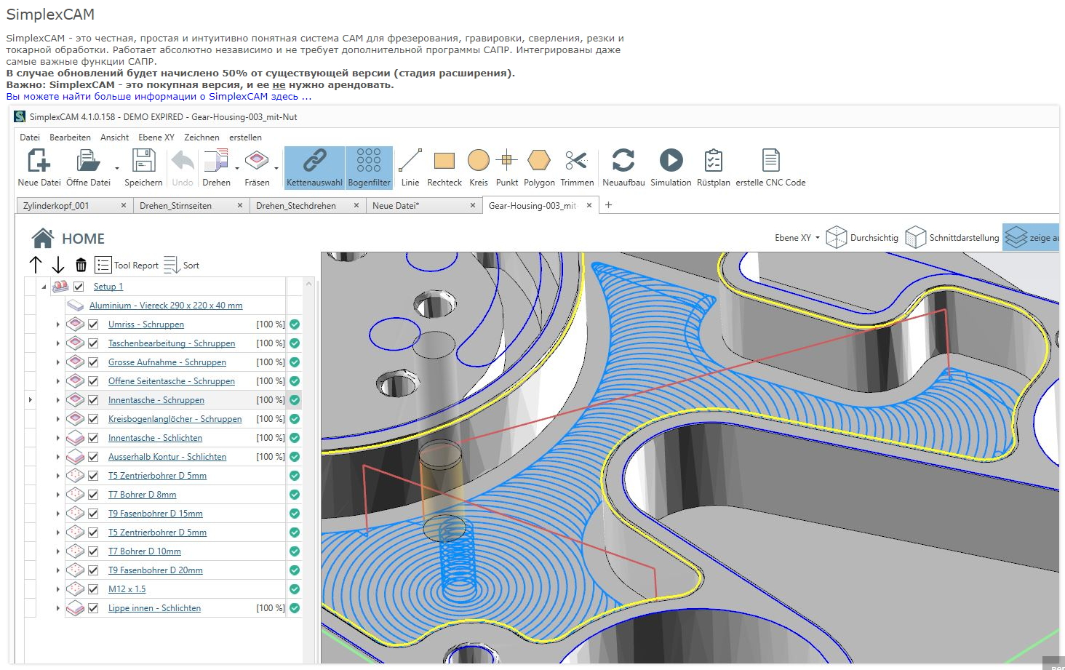Select the Polygon drawing tool
Screen dimensions: 1065x670
(x=539, y=167)
